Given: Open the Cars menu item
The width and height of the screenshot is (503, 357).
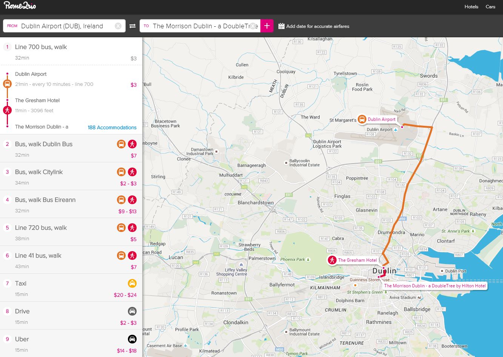Looking at the screenshot, I should click(490, 7).
